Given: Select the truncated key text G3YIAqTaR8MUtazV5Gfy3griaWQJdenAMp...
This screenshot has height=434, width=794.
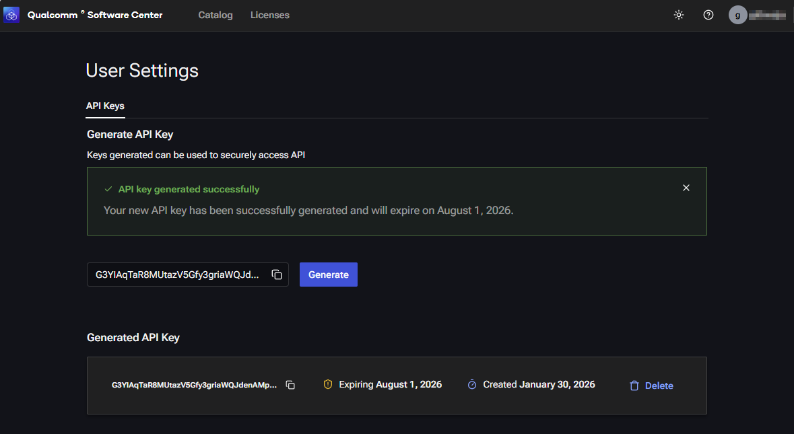Looking at the screenshot, I should 194,385.
